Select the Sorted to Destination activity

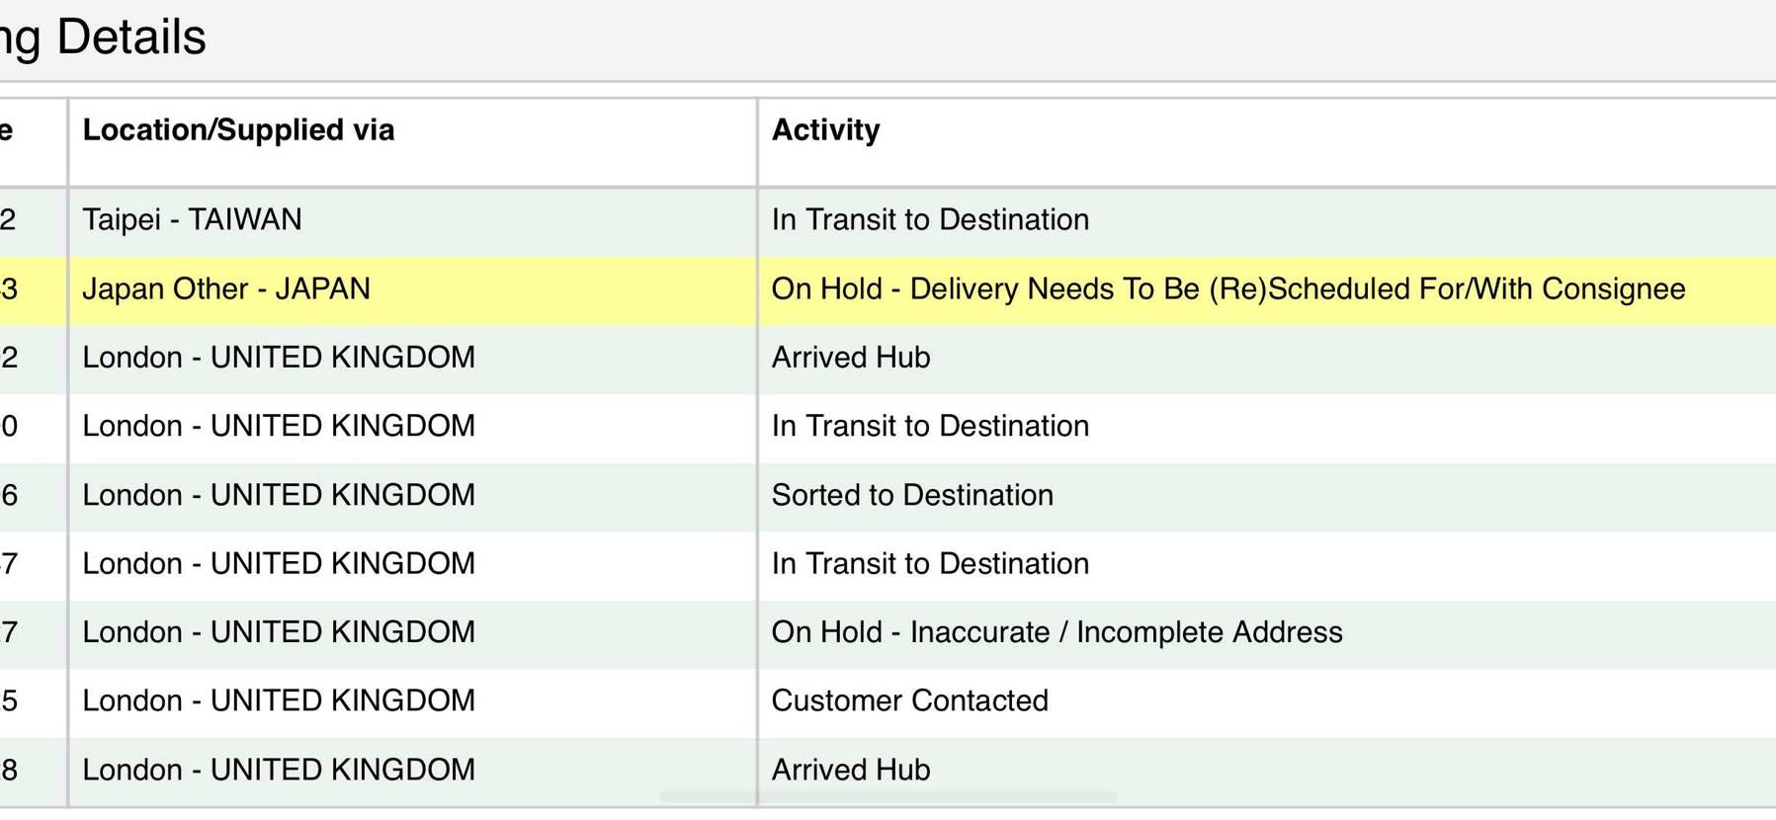pyautogui.click(x=911, y=495)
